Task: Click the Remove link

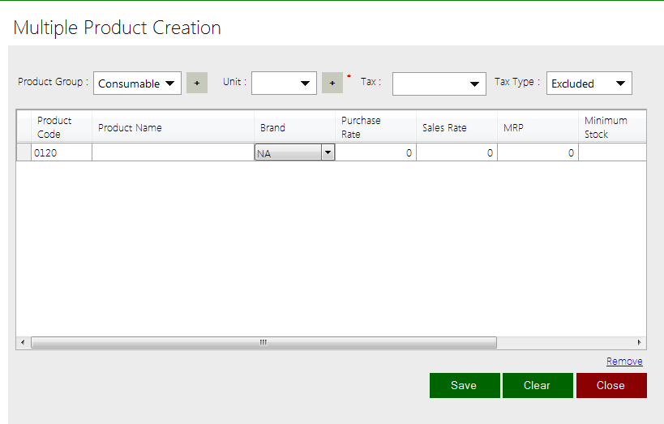Action: [624, 362]
